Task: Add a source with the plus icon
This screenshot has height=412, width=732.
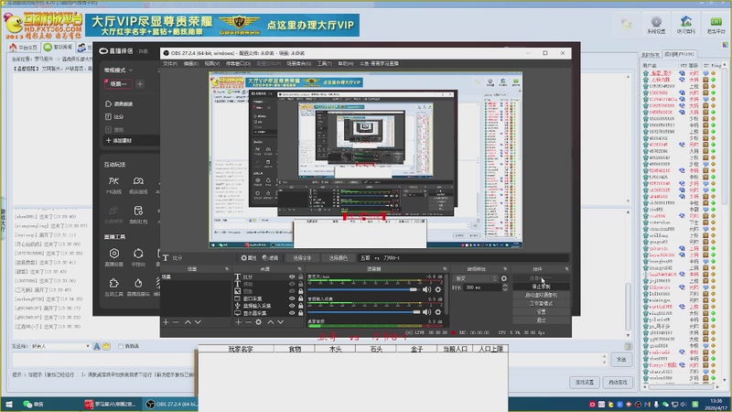Action: (238, 322)
